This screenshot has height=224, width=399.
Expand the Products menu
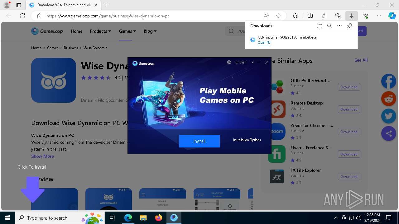point(100,31)
